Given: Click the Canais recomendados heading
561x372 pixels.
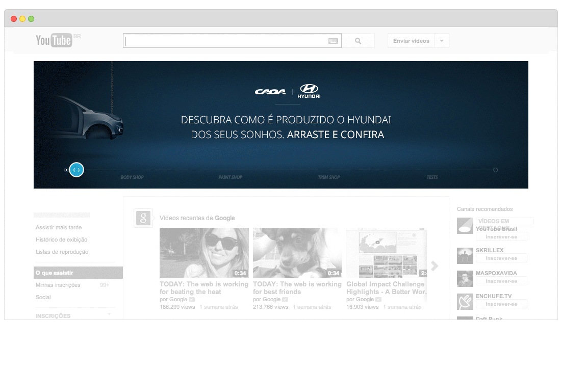Looking at the screenshot, I should pyautogui.click(x=485, y=209).
